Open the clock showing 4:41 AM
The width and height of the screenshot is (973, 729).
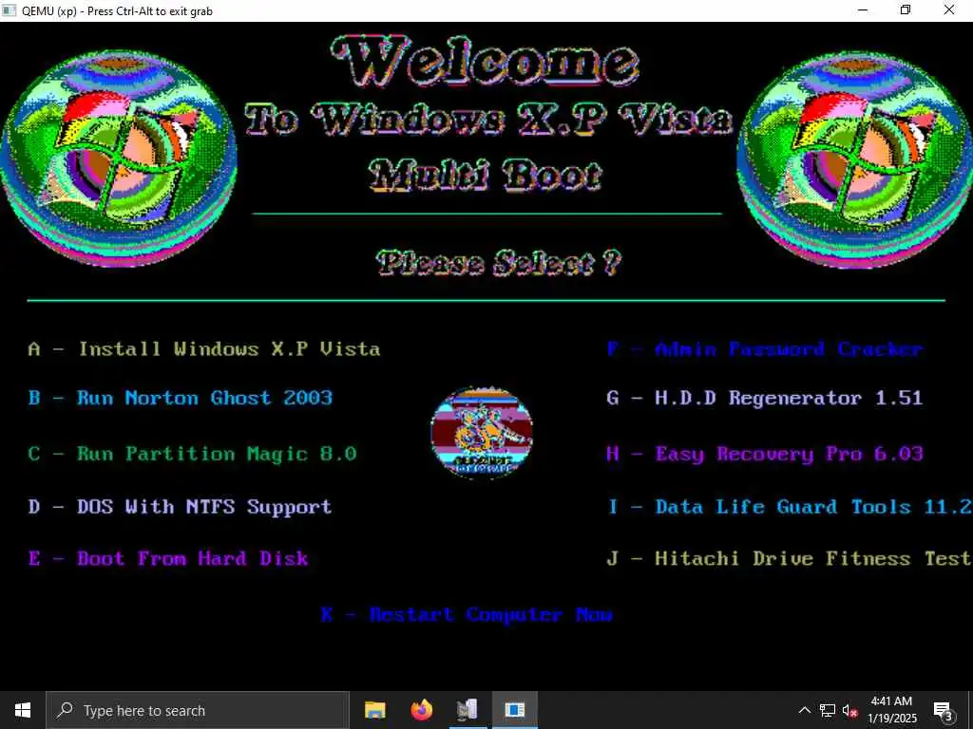pyautogui.click(x=891, y=710)
